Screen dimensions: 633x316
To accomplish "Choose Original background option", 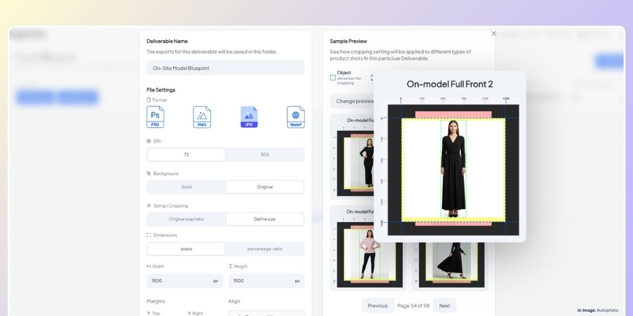I will [265, 186].
